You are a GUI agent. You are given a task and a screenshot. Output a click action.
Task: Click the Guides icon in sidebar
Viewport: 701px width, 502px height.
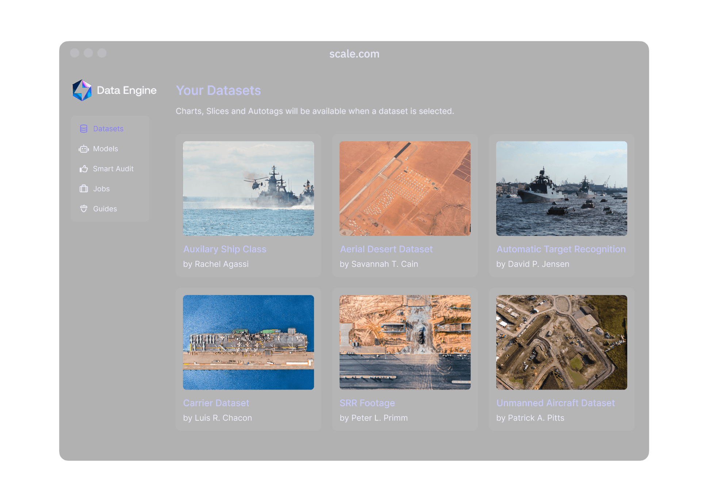84,209
